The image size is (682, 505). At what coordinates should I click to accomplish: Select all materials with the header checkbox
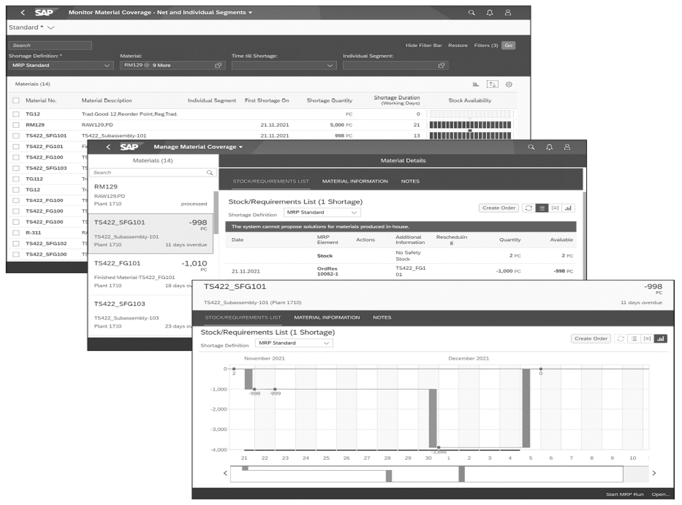pyautogui.click(x=17, y=100)
